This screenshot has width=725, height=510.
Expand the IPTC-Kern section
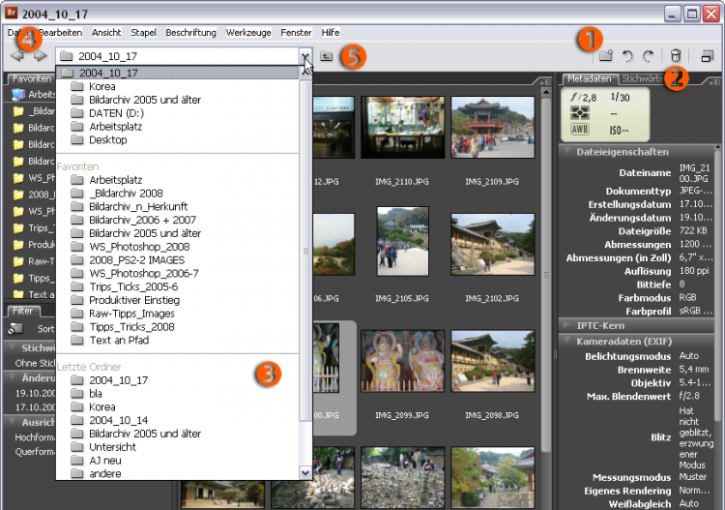click(567, 325)
